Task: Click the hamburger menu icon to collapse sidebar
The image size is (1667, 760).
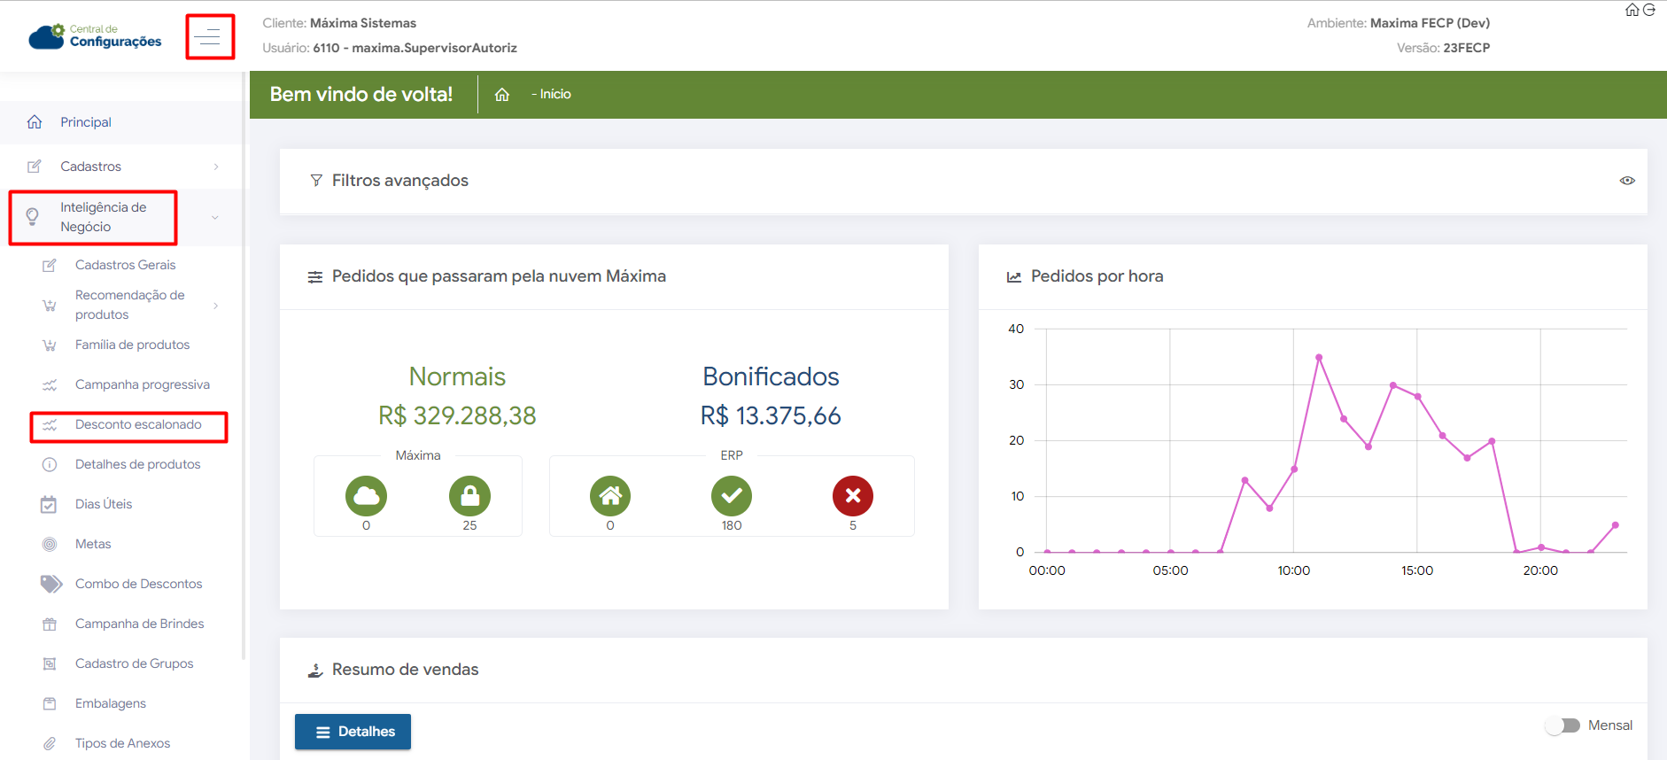Action: 210,37
